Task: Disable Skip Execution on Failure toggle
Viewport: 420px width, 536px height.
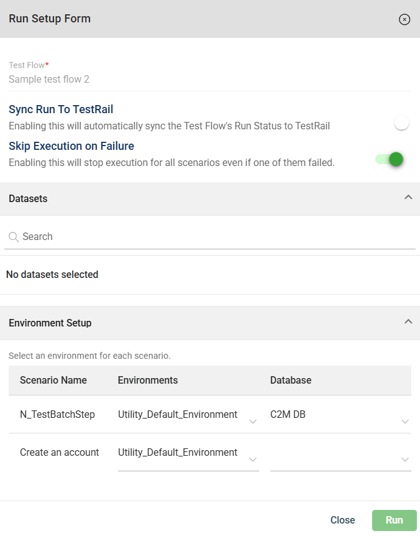Action: pos(390,160)
